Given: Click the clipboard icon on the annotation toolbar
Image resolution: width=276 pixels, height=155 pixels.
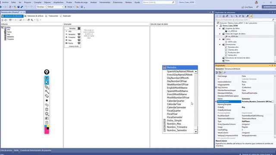Looking at the screenshot, I should [47, 123].
